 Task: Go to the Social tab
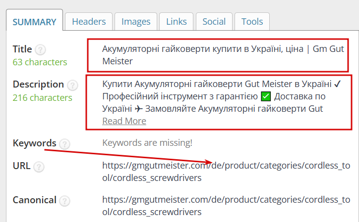(x=214, y=22)
